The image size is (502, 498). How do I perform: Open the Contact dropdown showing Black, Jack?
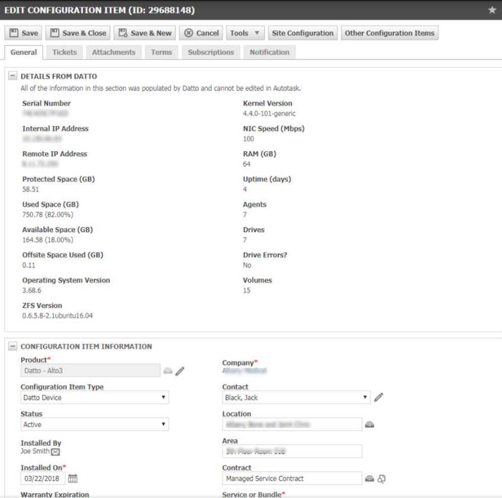[x=296, y=397]
